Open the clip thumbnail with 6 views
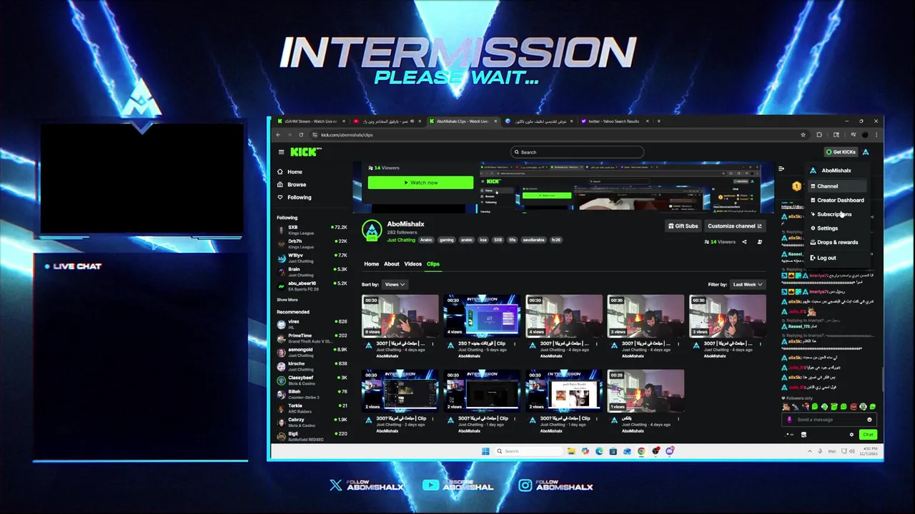This screenshot has width=915, height=514. (x=400, y=316)
